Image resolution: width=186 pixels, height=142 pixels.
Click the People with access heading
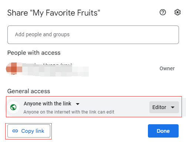click(x=34, y=53)
